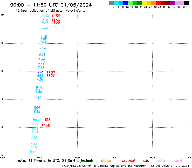
Task: Click the wave height value 7.65
Action: pos(40,81)
